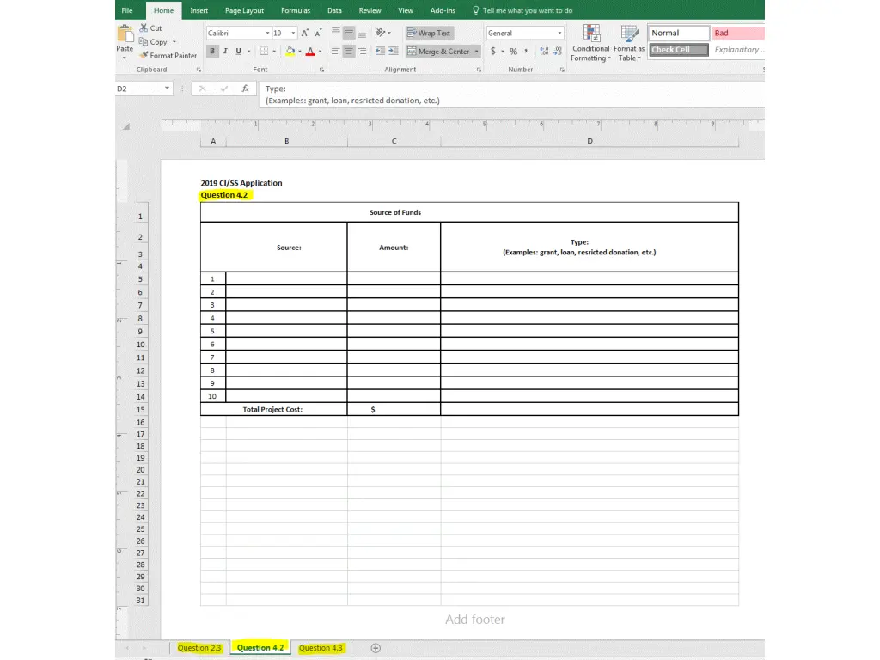Click Insert Function fx button

[x=245, y=89]
